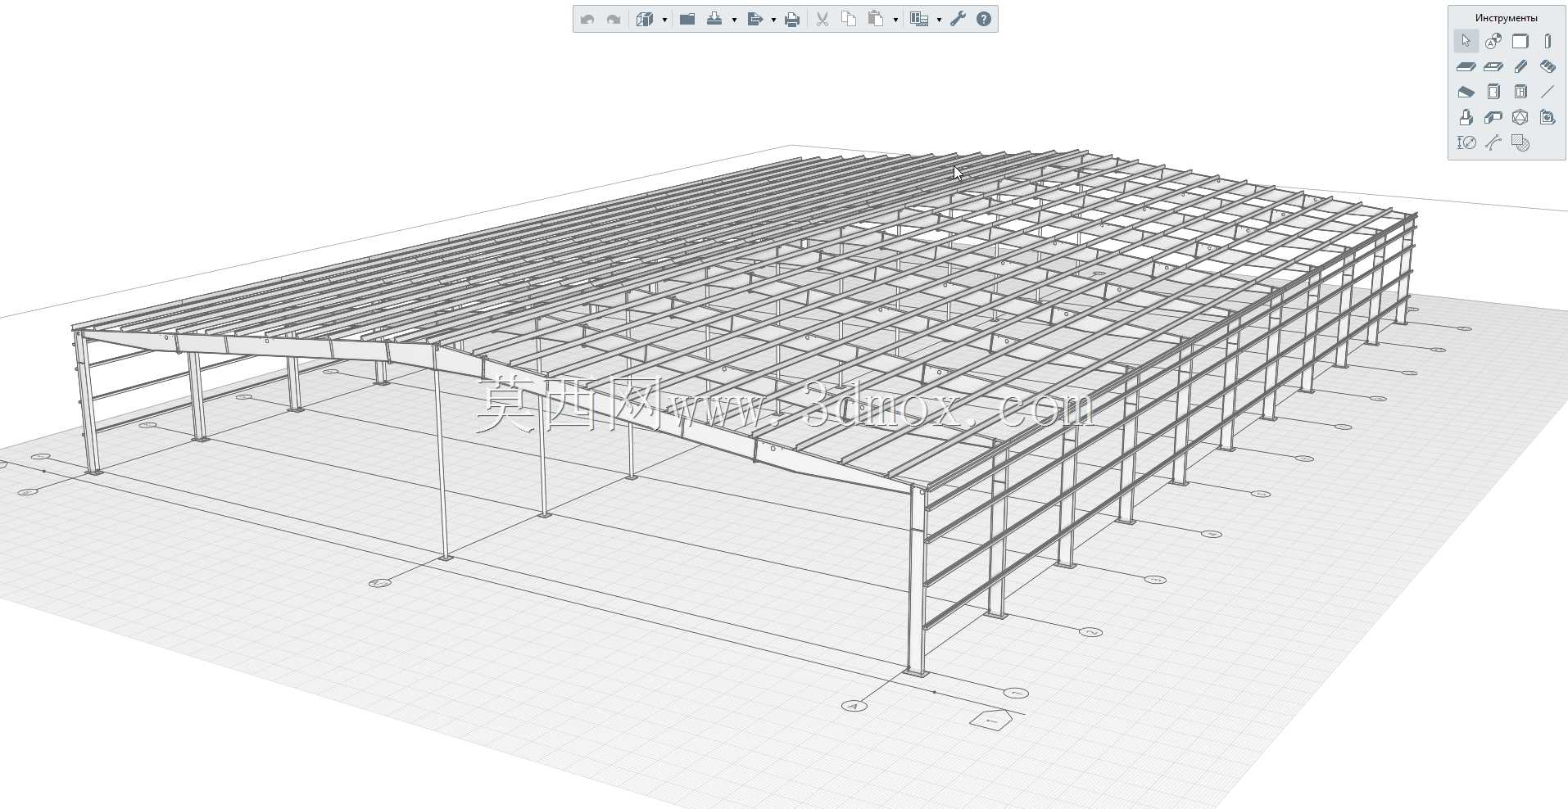Image resolution: width=1568 pixels, height=809 pixels.
Task: Select the Room tool
Action: (x=1548, y=117)
